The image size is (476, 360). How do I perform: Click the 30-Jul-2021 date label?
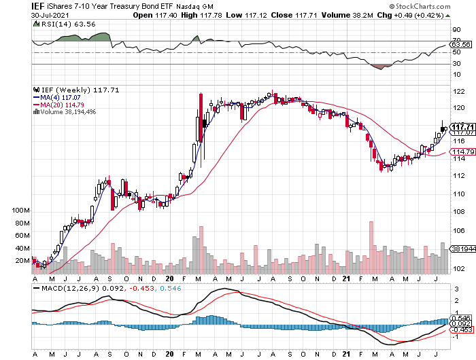(50, 15)
